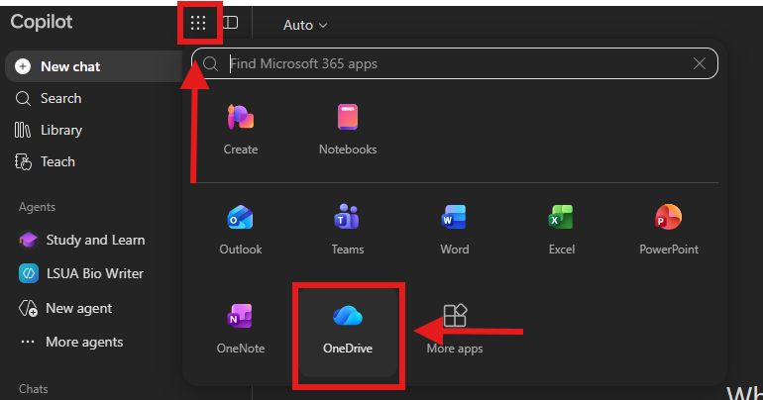Open Search in the sidebar
This screenshot has height=400, width=763.
tap(49, 99)
